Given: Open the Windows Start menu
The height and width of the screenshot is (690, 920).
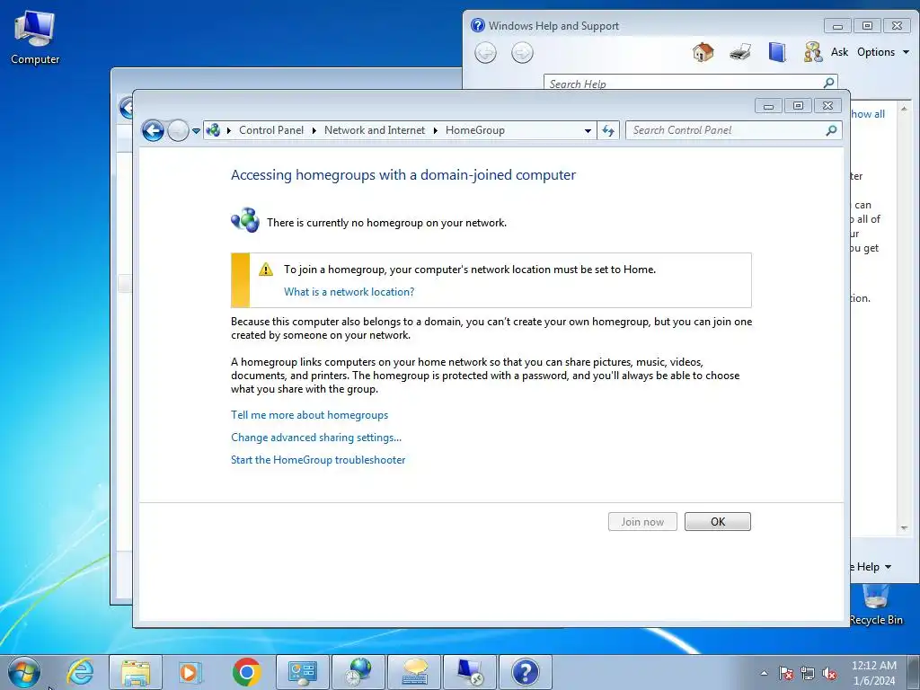Looking at the screenshot, I should point(24,672).
